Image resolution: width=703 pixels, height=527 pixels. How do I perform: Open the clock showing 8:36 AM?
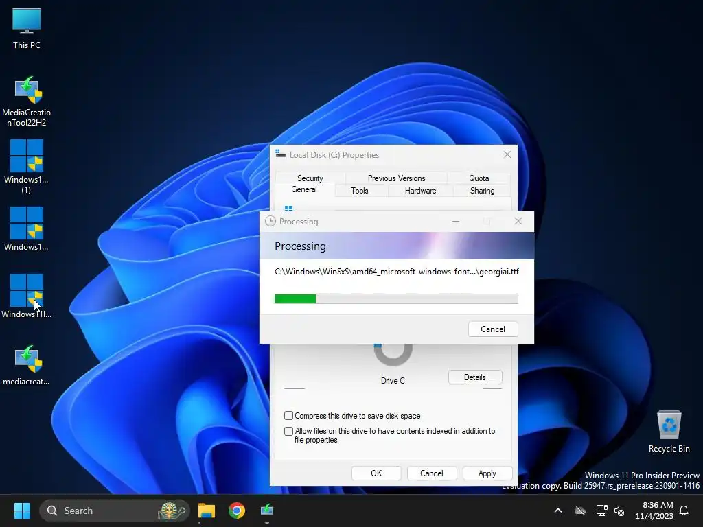pyautogui.click(x=654, y=511)
